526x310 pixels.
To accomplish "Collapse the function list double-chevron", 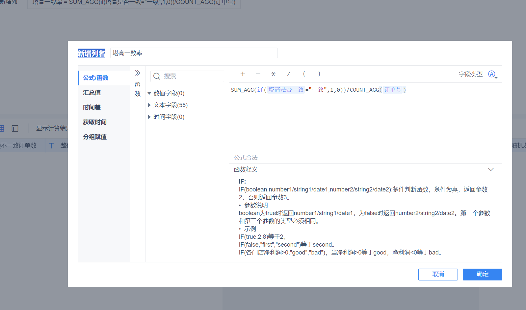I will pos(138,73).
